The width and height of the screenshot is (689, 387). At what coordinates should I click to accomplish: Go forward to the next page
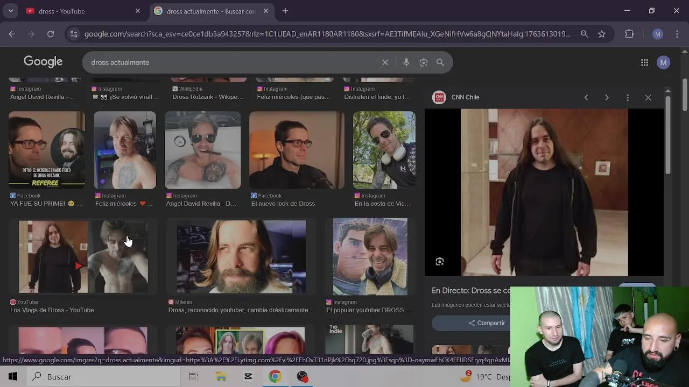(31, 34)
